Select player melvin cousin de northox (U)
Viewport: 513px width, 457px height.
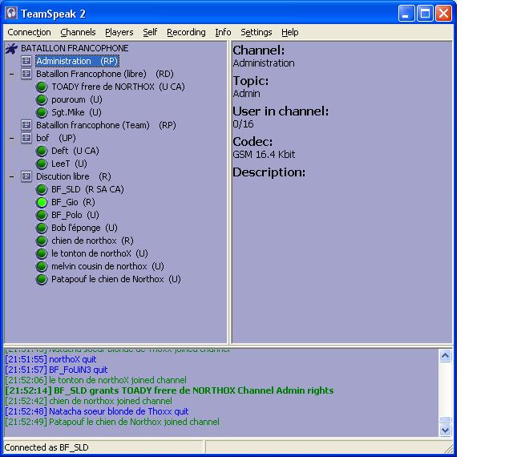click(107, 266)
